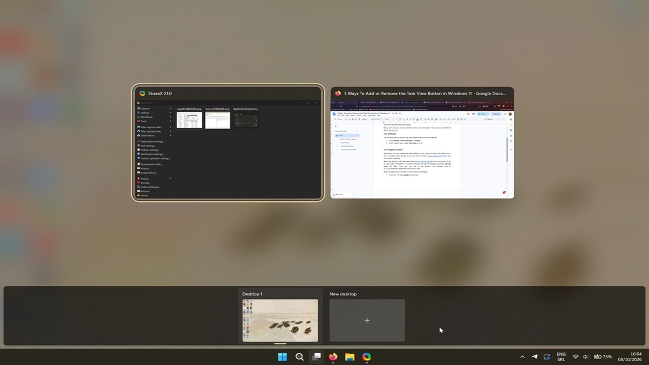Open Search from the taskbar
The width and height of the screenshot is (649, 365).
pos(299,357)
